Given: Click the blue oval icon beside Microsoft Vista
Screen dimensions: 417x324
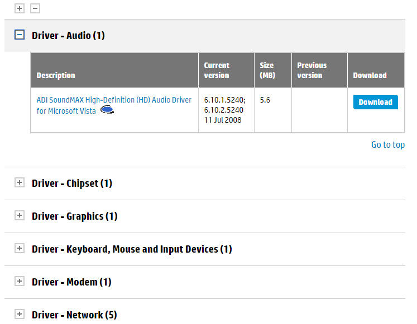Looking at the screenshot, I should click(x=107, y=109).
